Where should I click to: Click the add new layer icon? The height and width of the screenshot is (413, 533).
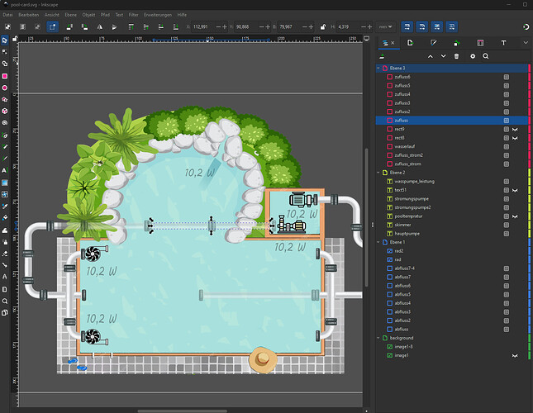click(383, 56)
